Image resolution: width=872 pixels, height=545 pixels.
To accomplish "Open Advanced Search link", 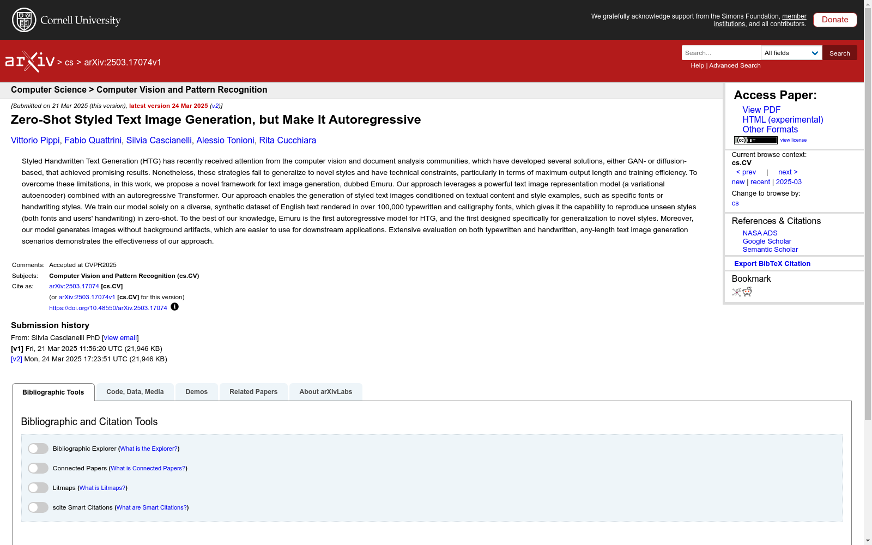I will (x=735, y=65).
